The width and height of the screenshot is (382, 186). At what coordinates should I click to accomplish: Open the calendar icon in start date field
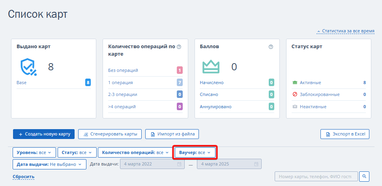[179, 164]
